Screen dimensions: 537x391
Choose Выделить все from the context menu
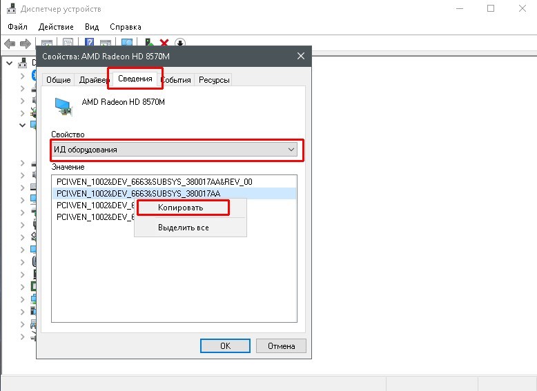coord(191,228)
